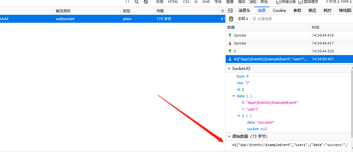Select the data: "success!" property
Screen dimensions: 353x152
261,122
